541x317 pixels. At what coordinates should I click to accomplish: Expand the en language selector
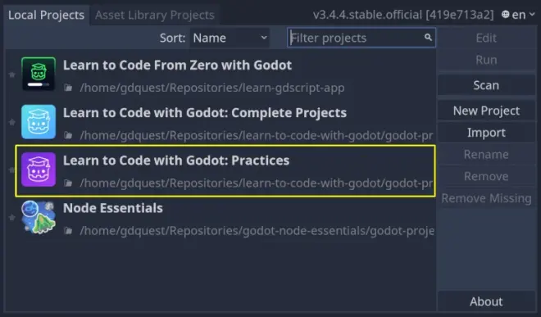point(518,15)
